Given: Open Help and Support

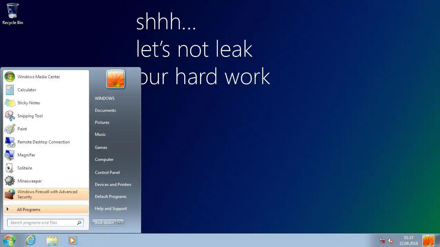Looking at the screenshot, I should pos(111,209).
